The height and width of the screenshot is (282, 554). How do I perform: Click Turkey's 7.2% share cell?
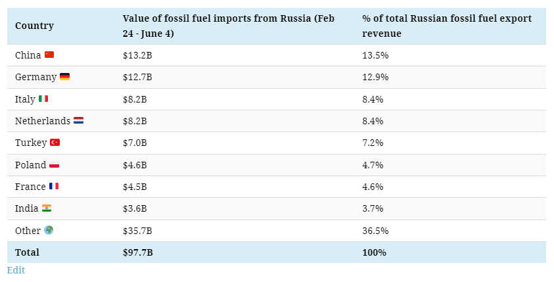373,143
